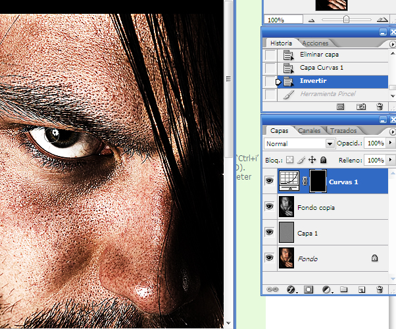Click the delete layer trash icon

pyautogui.click(x=380, y=289)
